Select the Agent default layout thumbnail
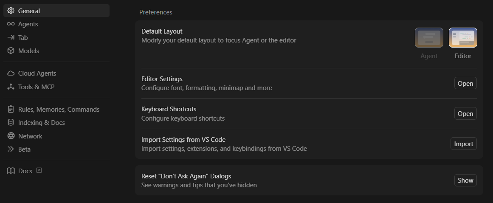This screenshot has height=203, width=493. [x=429, y=38]
